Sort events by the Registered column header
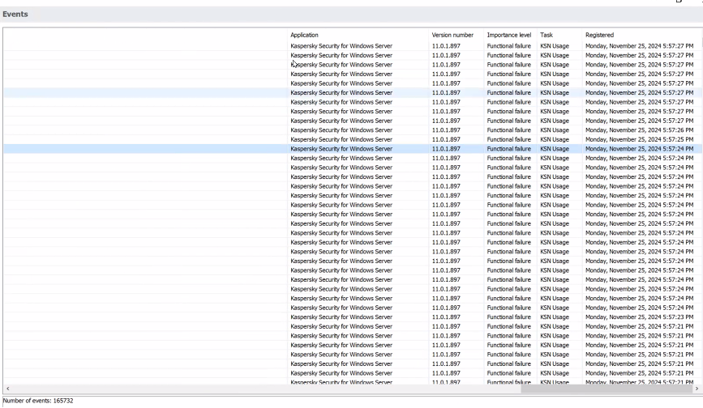The width and height of the screenshot is (703, 408). (599, 36)
